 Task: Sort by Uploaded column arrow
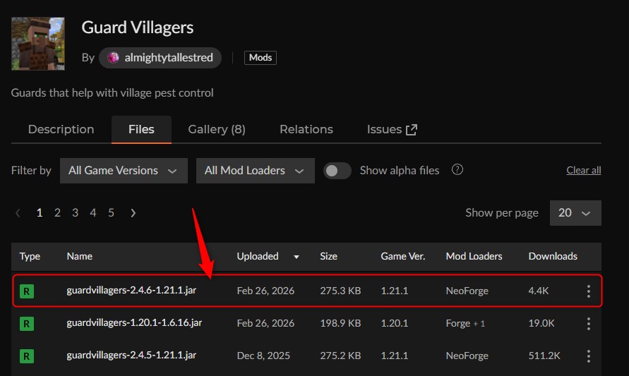click(296, 257)
